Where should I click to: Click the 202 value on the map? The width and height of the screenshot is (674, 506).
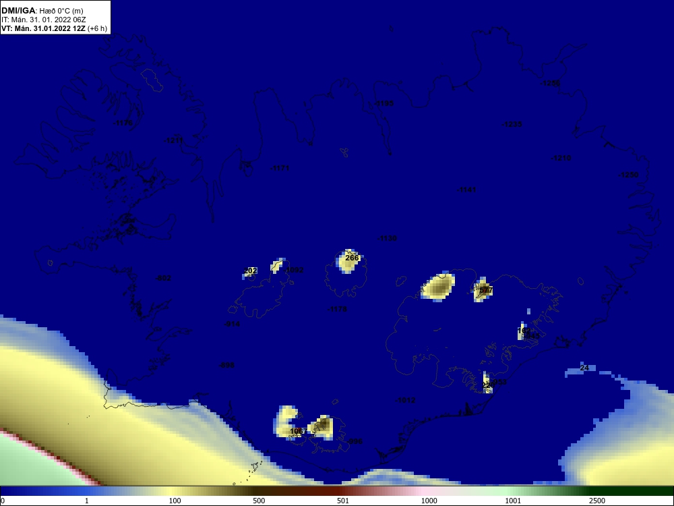(x=251, y=271)
